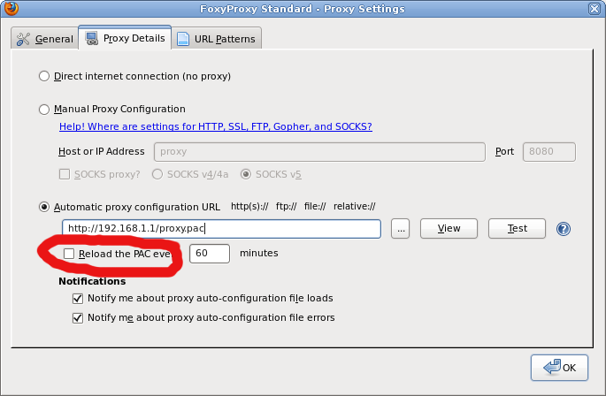The height and width of the screenshot is (396, 606).
Task: Open the General tab
Action: pos(45,39)
